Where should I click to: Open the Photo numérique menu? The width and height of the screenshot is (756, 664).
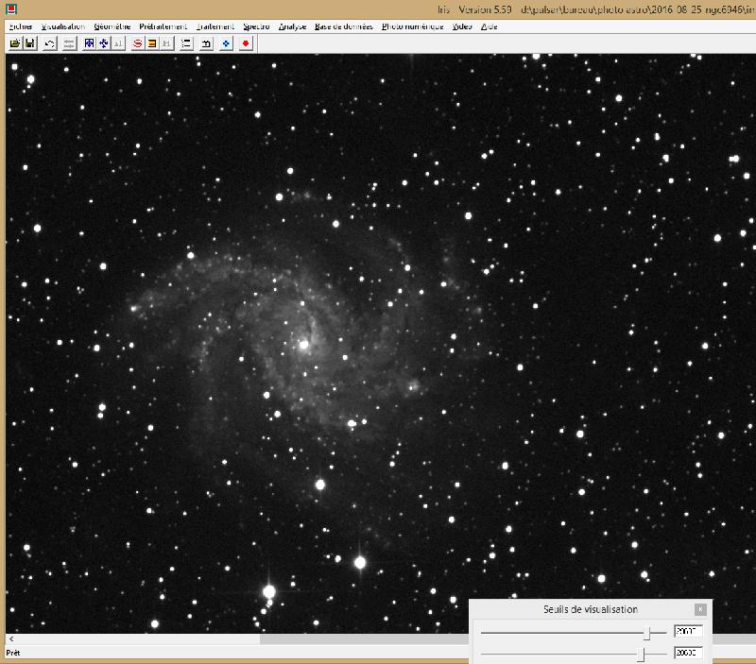(412, 26)
